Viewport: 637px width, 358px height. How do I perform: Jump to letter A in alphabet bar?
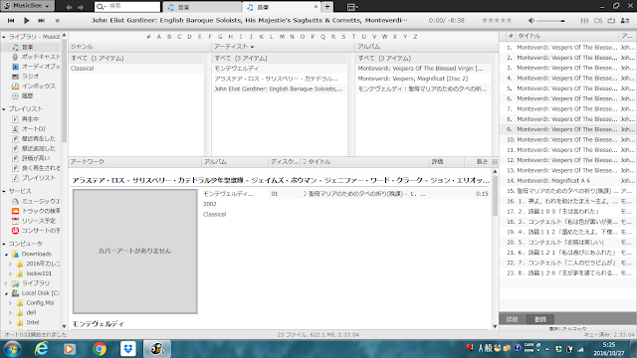(159, 37)
